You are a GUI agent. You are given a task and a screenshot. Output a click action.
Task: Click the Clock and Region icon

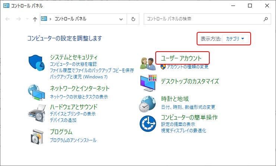point(148,103)
